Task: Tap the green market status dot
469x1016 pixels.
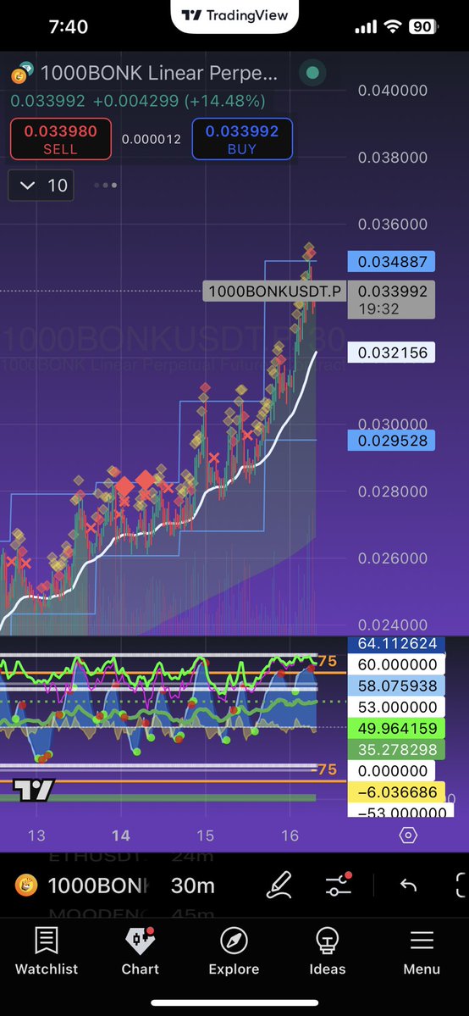Action: (x=312, y=73)
